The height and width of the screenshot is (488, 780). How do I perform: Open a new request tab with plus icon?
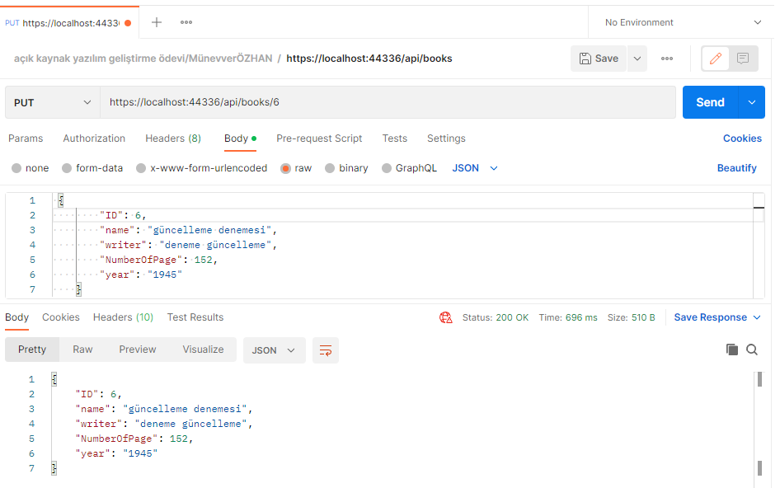pos(156,22)
